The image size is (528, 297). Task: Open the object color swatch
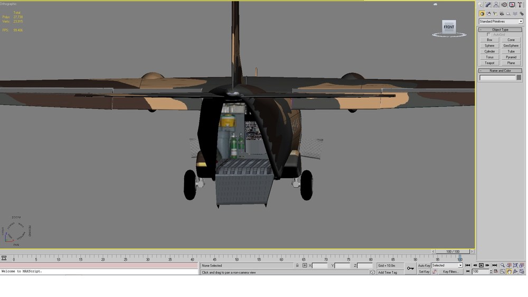(x=519, y=78)
